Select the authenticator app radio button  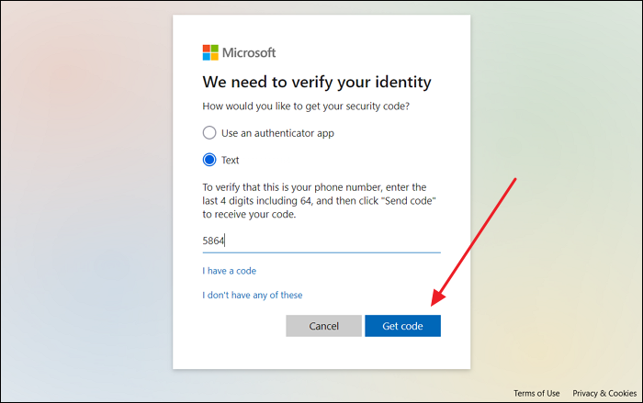pyautogui.click(x=209, y=133)
